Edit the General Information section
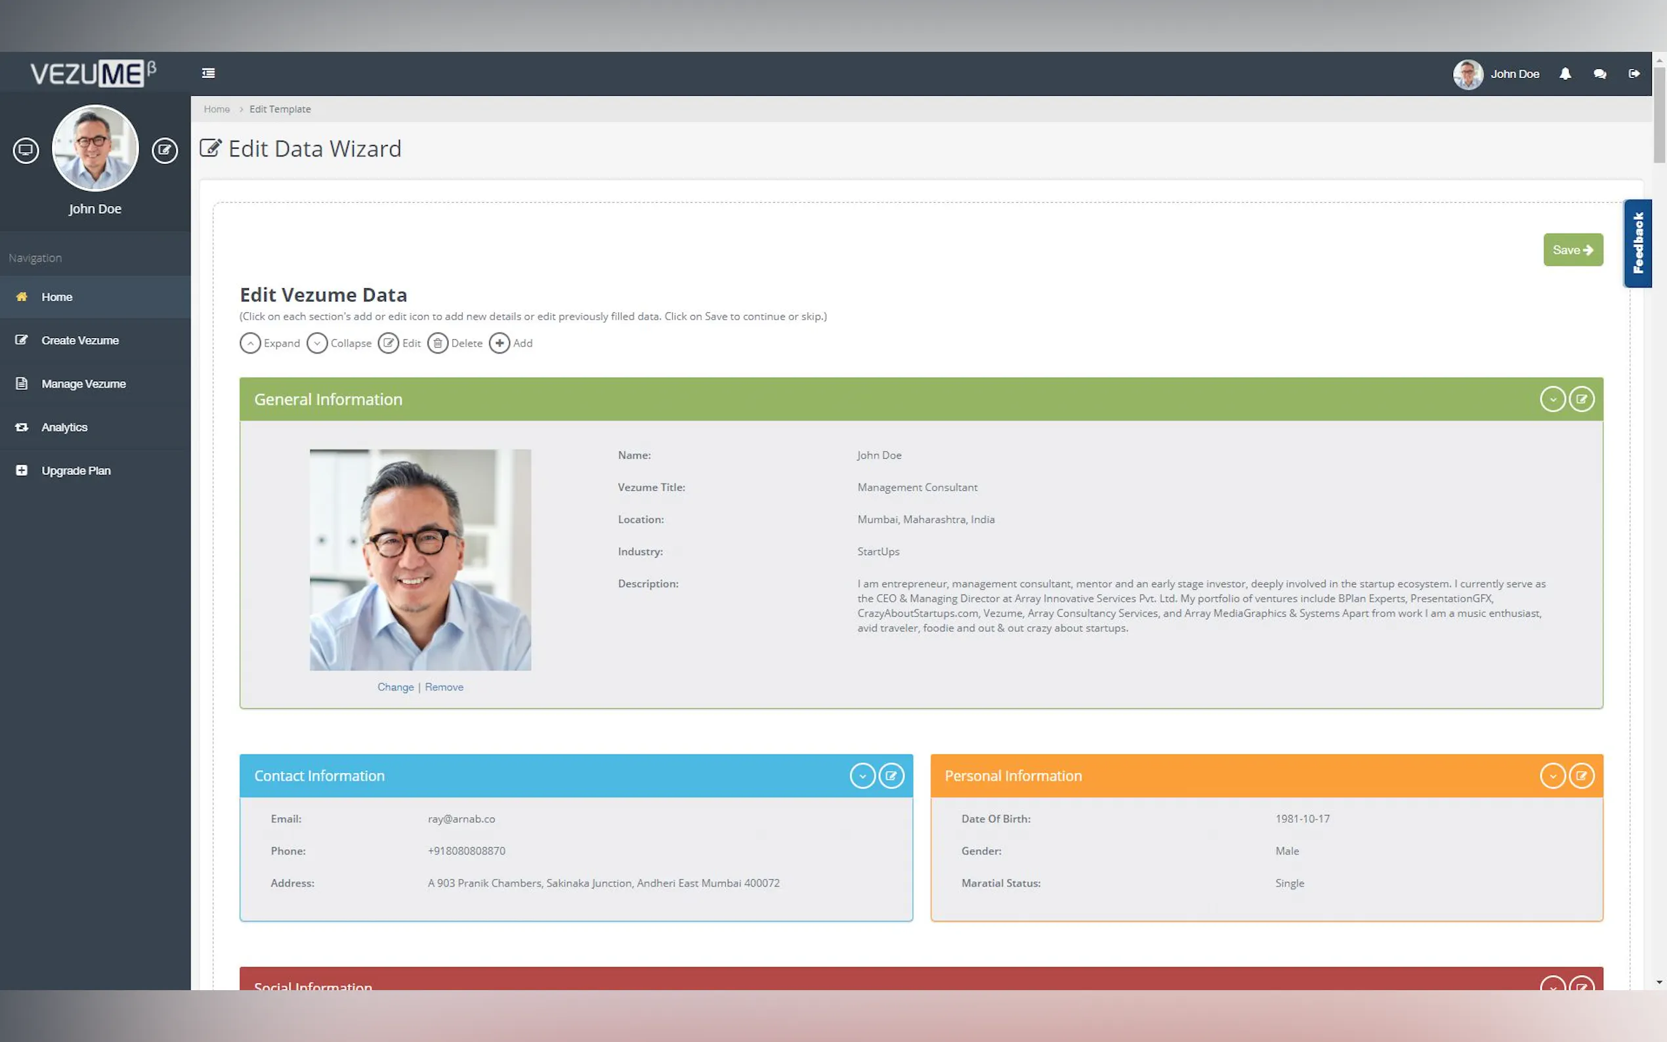This screenshot has height=1042, width=1667. pos(1582,399)
